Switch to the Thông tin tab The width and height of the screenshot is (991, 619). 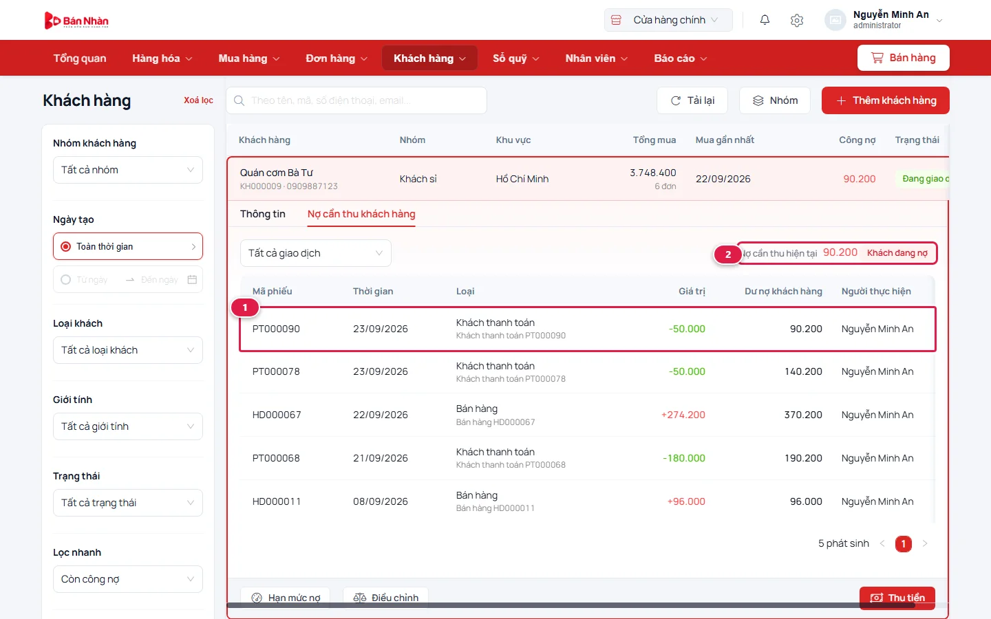click(x=263, y=214)
